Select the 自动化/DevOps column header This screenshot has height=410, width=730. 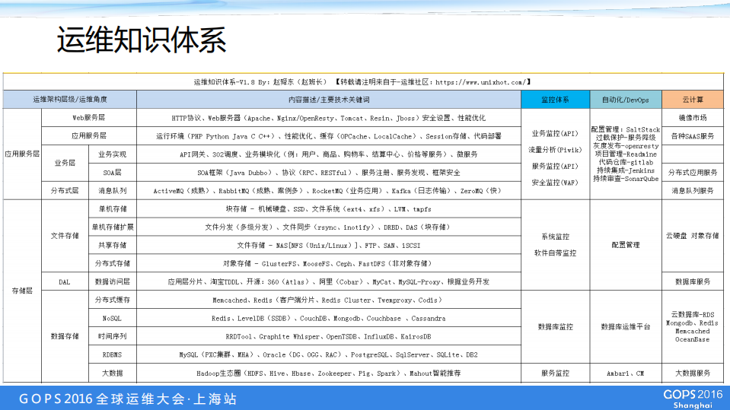[x=626, y=100]
